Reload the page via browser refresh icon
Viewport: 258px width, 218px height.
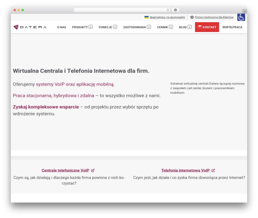tap(168, 10)
